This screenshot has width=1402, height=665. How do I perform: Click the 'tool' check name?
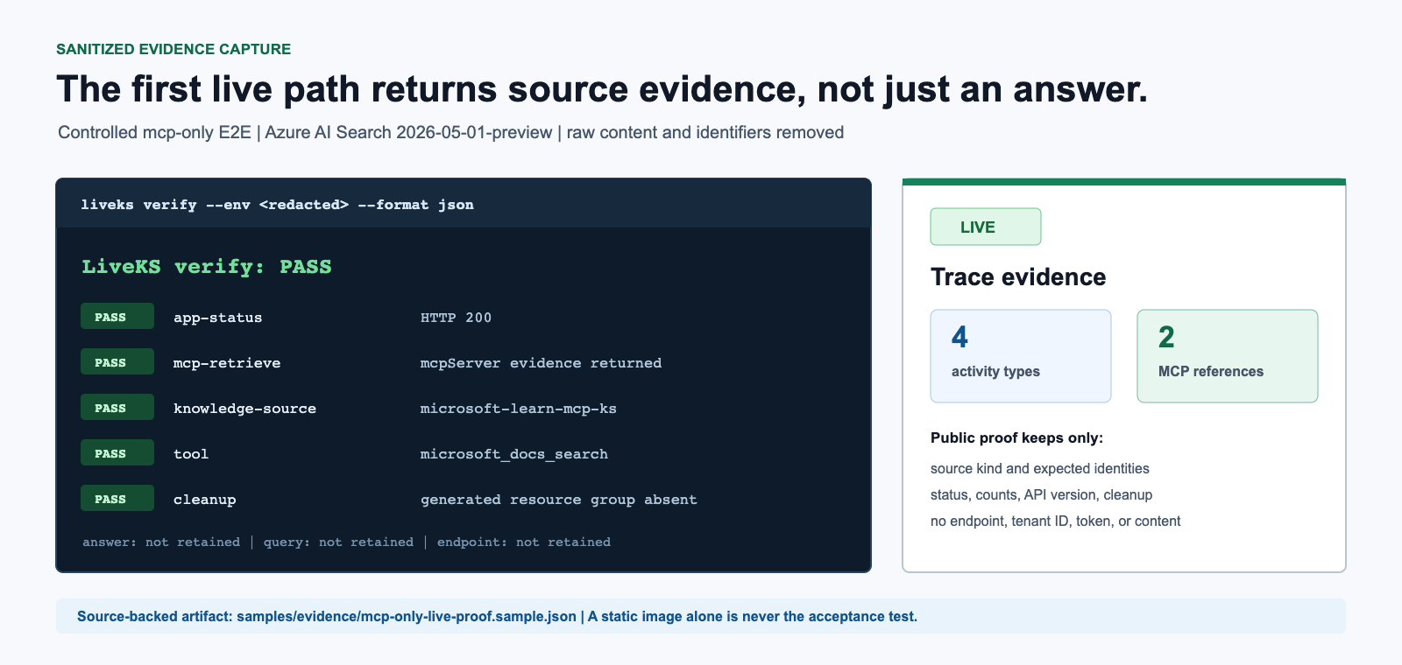click(x=191, y=454)
